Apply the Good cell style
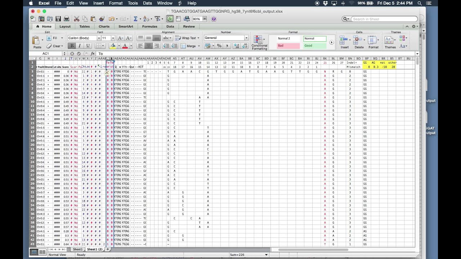The image size is (461, 259). click(315, 46)
